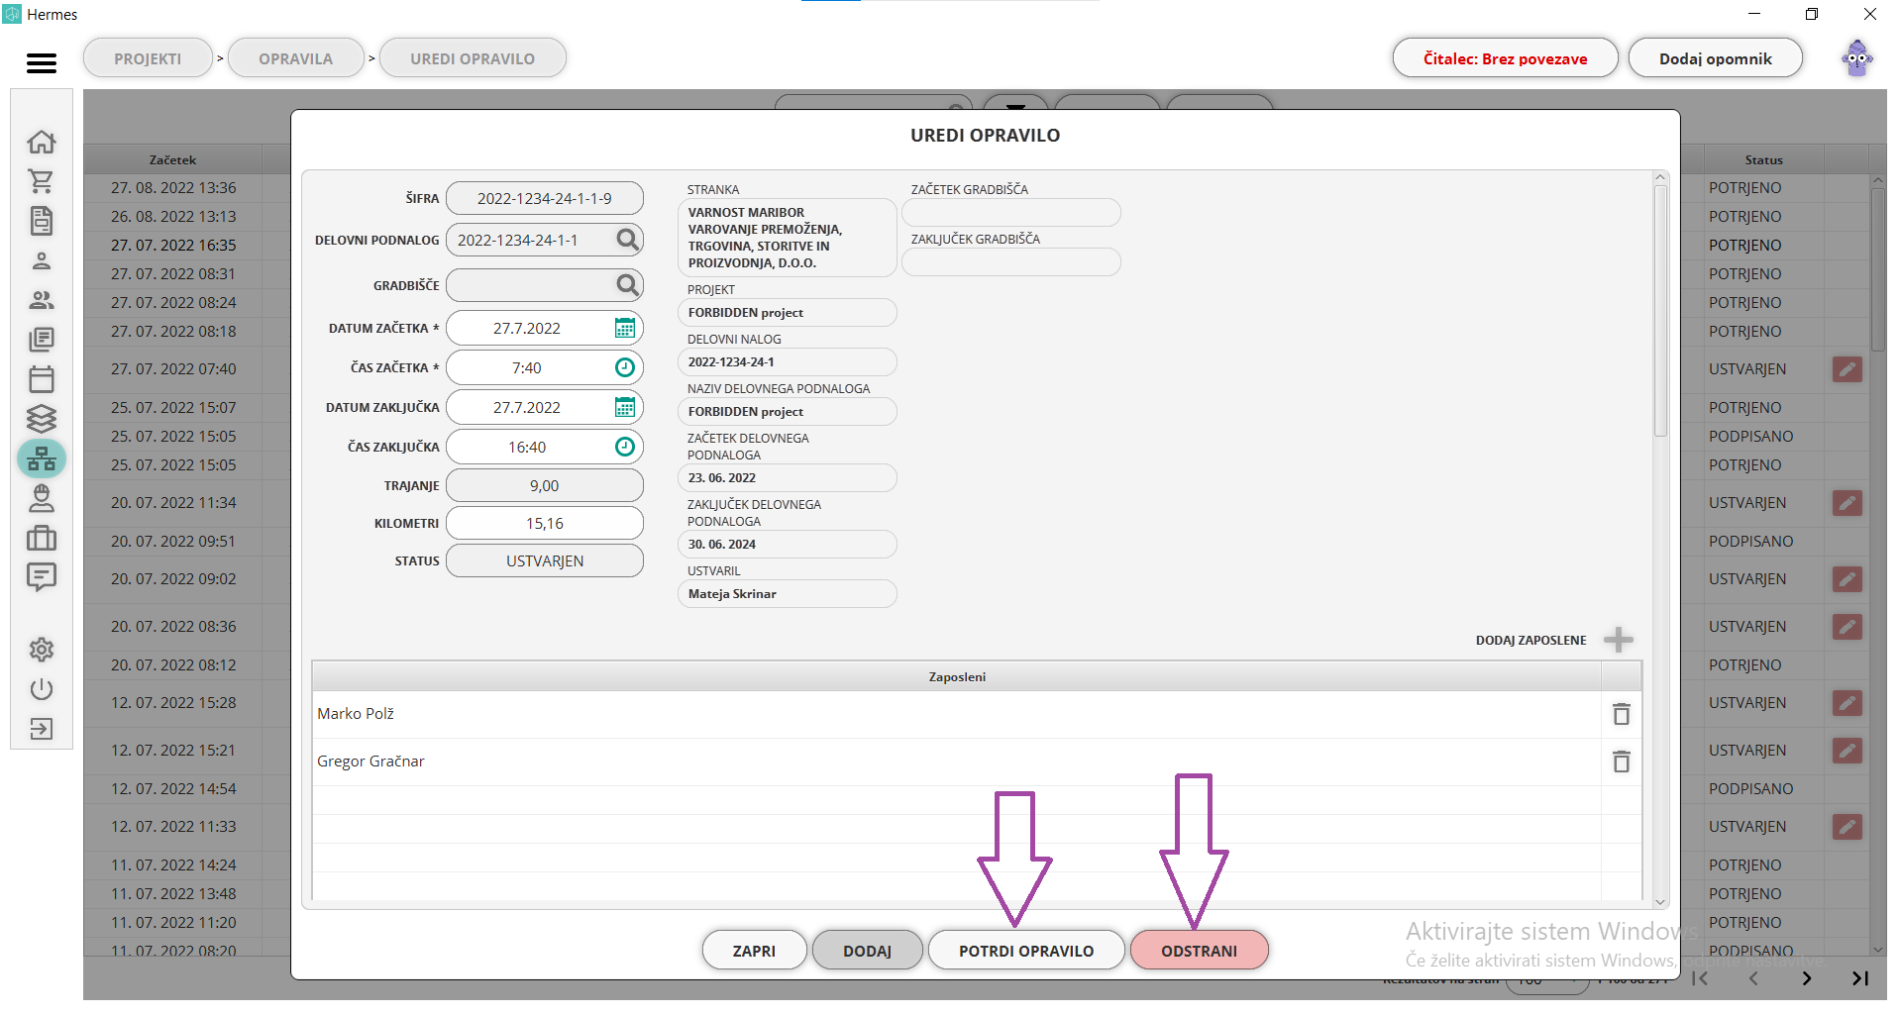Go to Home in sidebar
Viewport: 1900px width, 1016px height.
[42, 143]
